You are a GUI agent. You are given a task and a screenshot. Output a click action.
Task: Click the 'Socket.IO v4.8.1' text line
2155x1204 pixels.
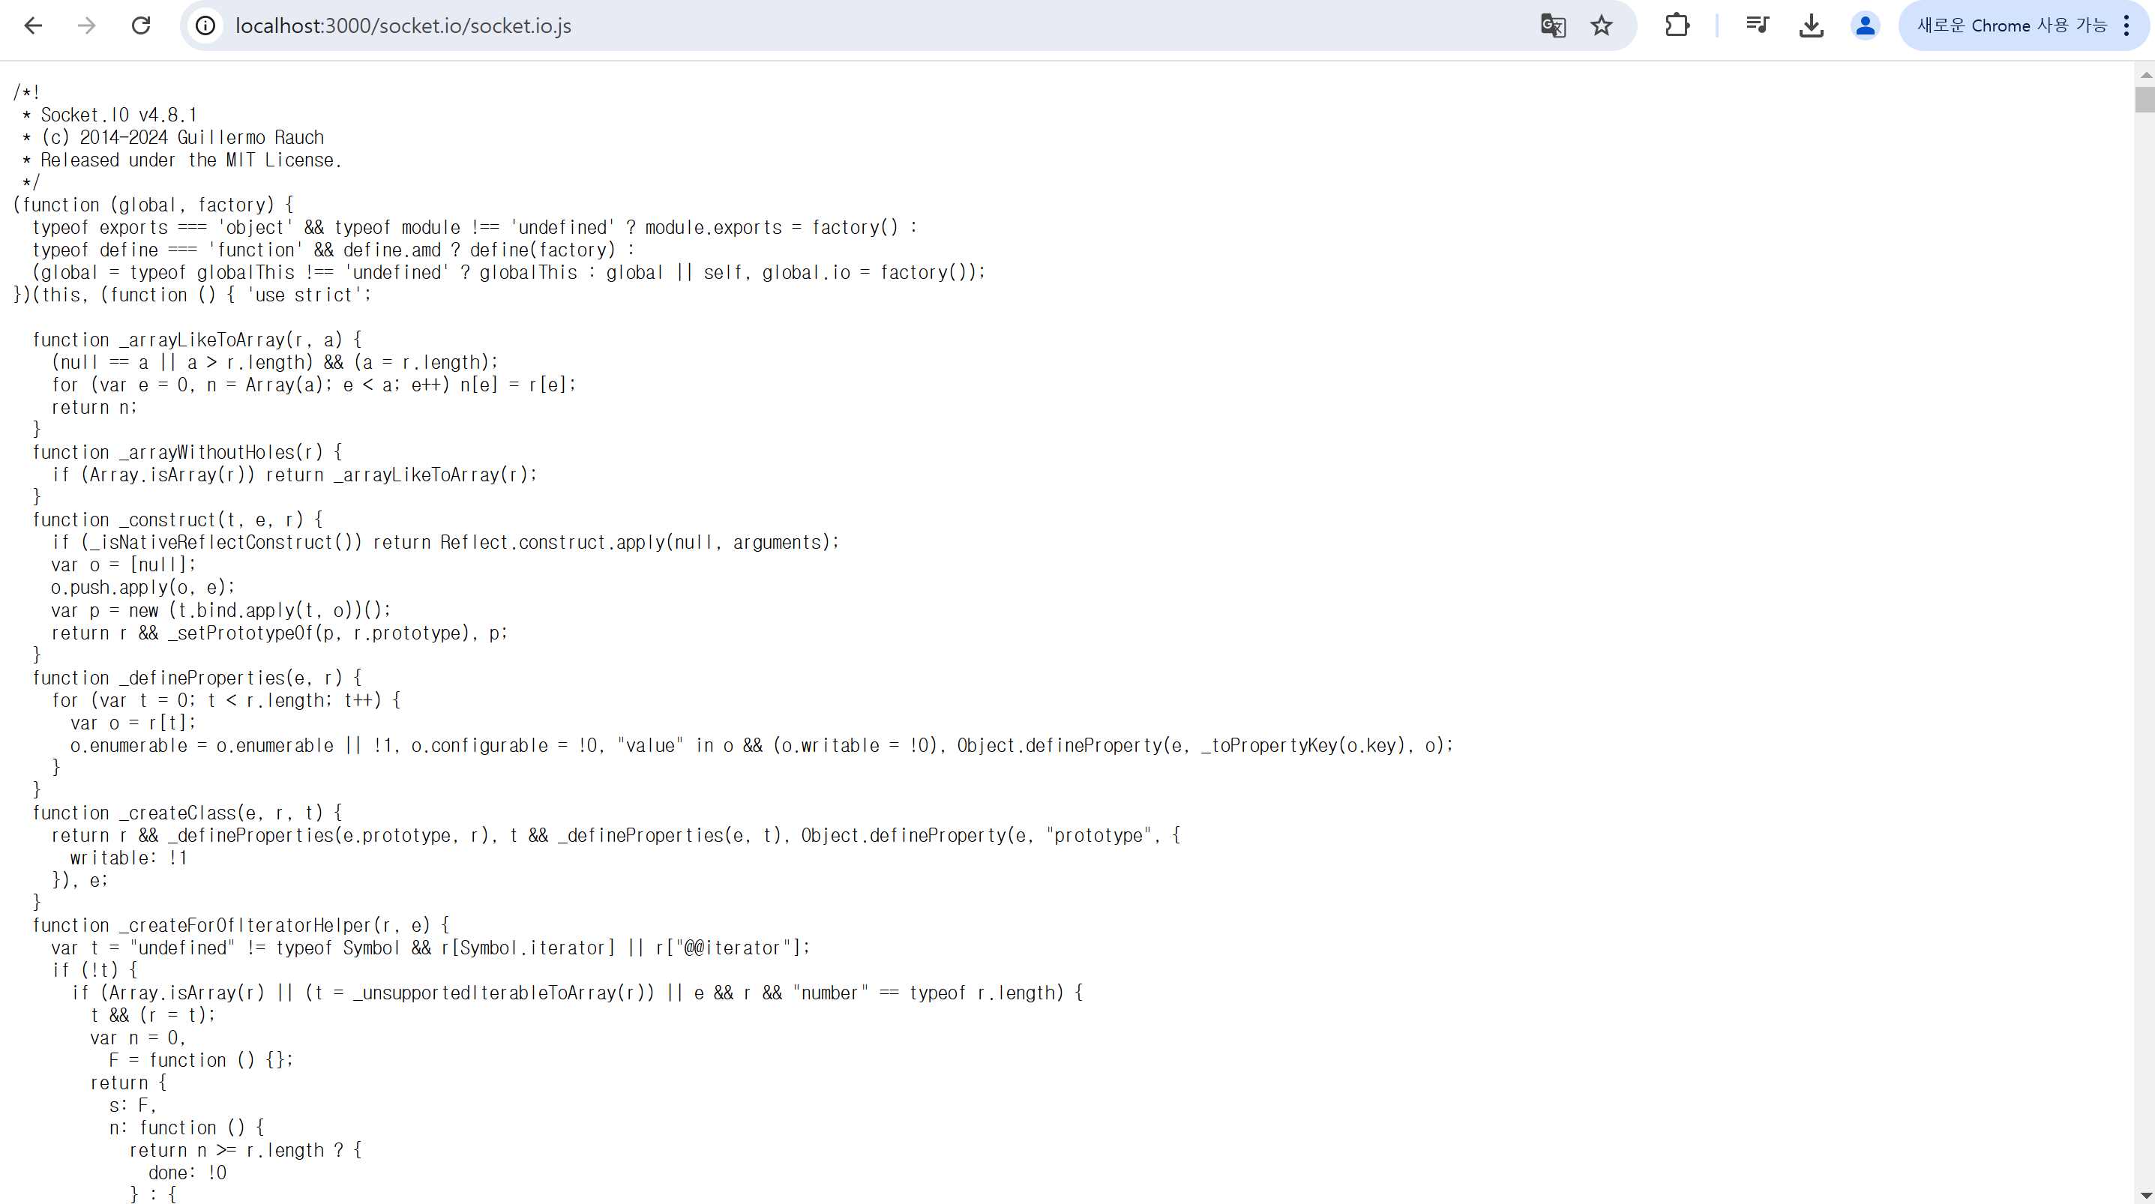tap(118, 115)
